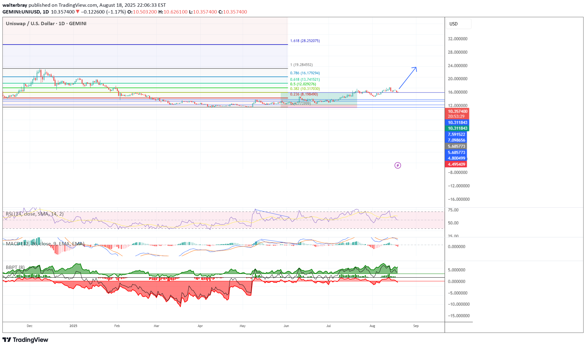Click the −15.000000 BBPT axis value

458,316
